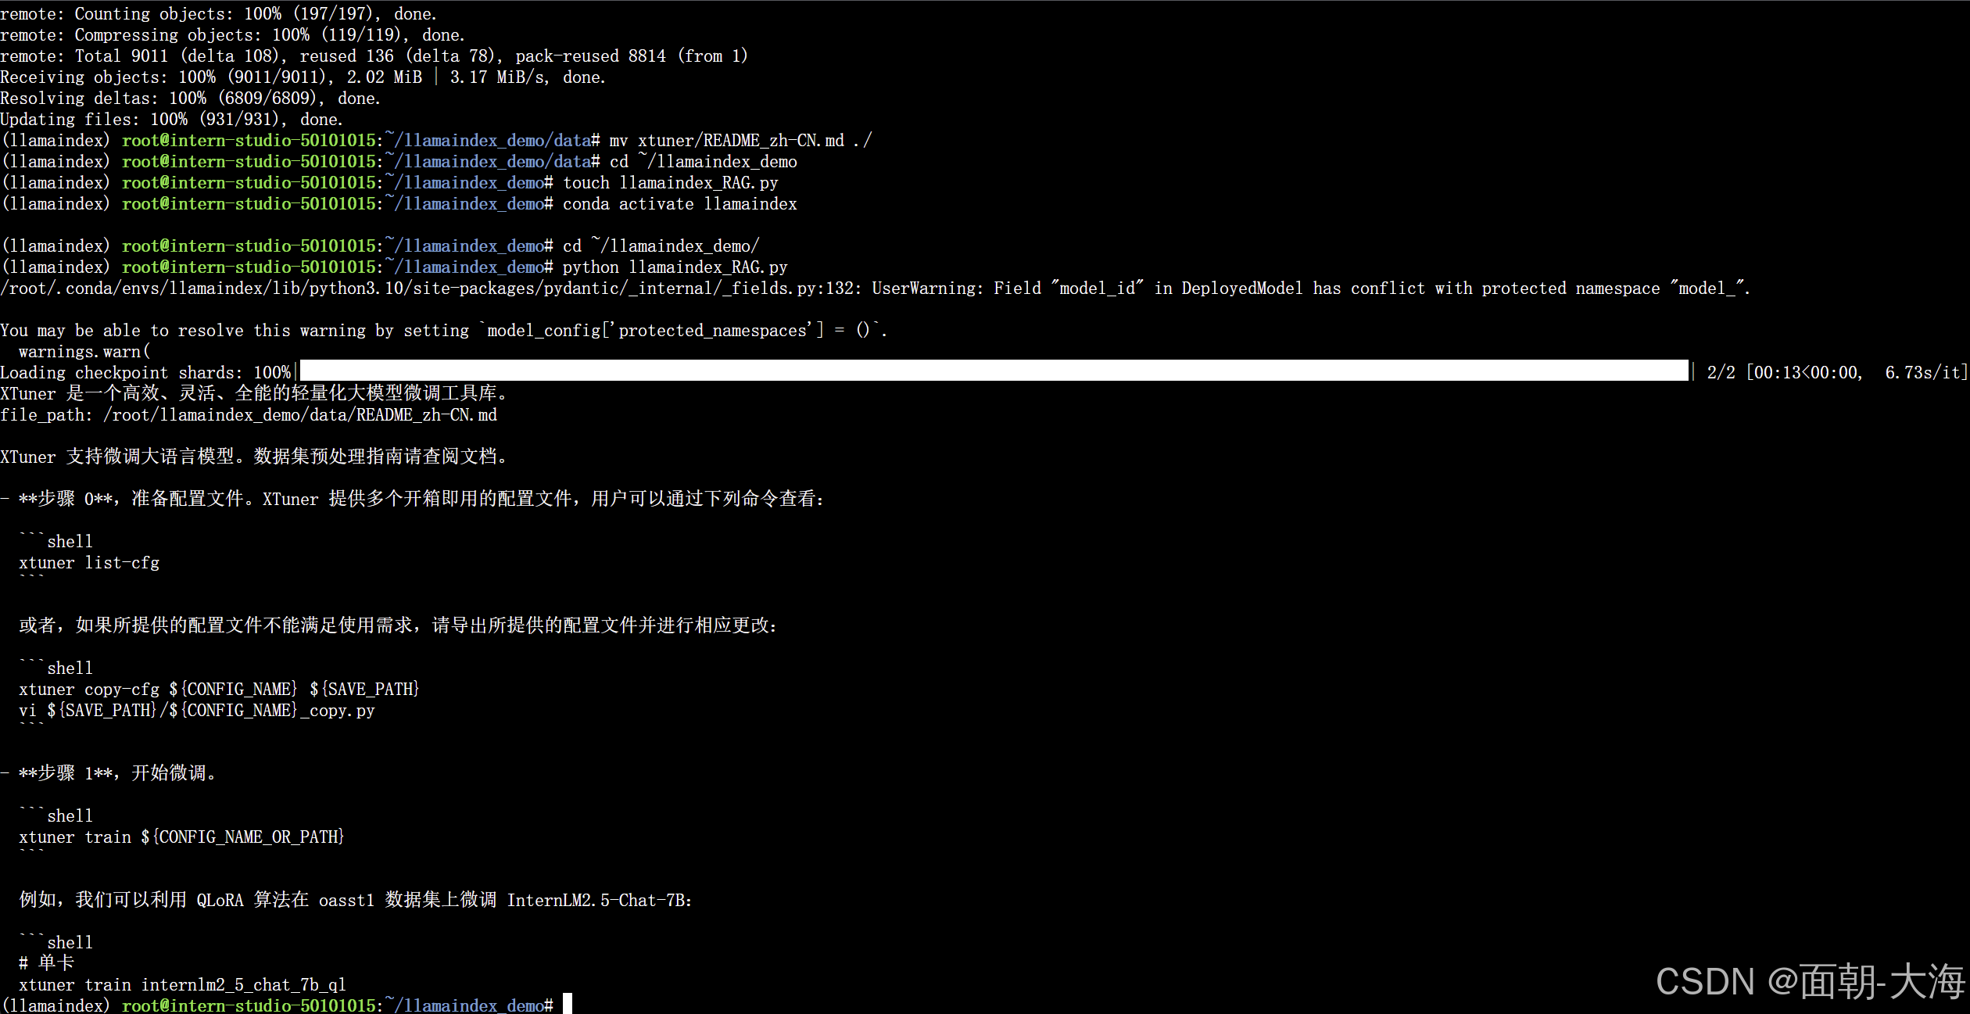This screenshot has height=1014, width=1970.
Task: Click the 步骤 1 开始微调 heading
Action: (x=109, y=772)
